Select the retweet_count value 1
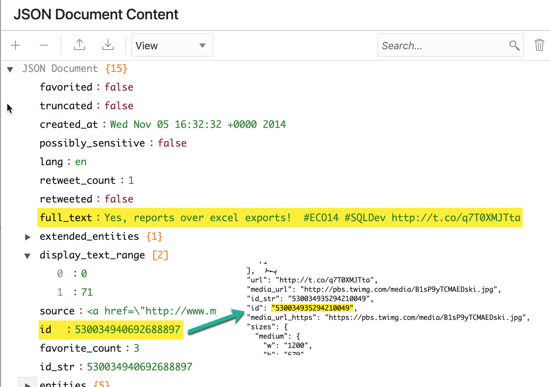The height and width of the screenshot is (387, 550). (x=131, y=180)
